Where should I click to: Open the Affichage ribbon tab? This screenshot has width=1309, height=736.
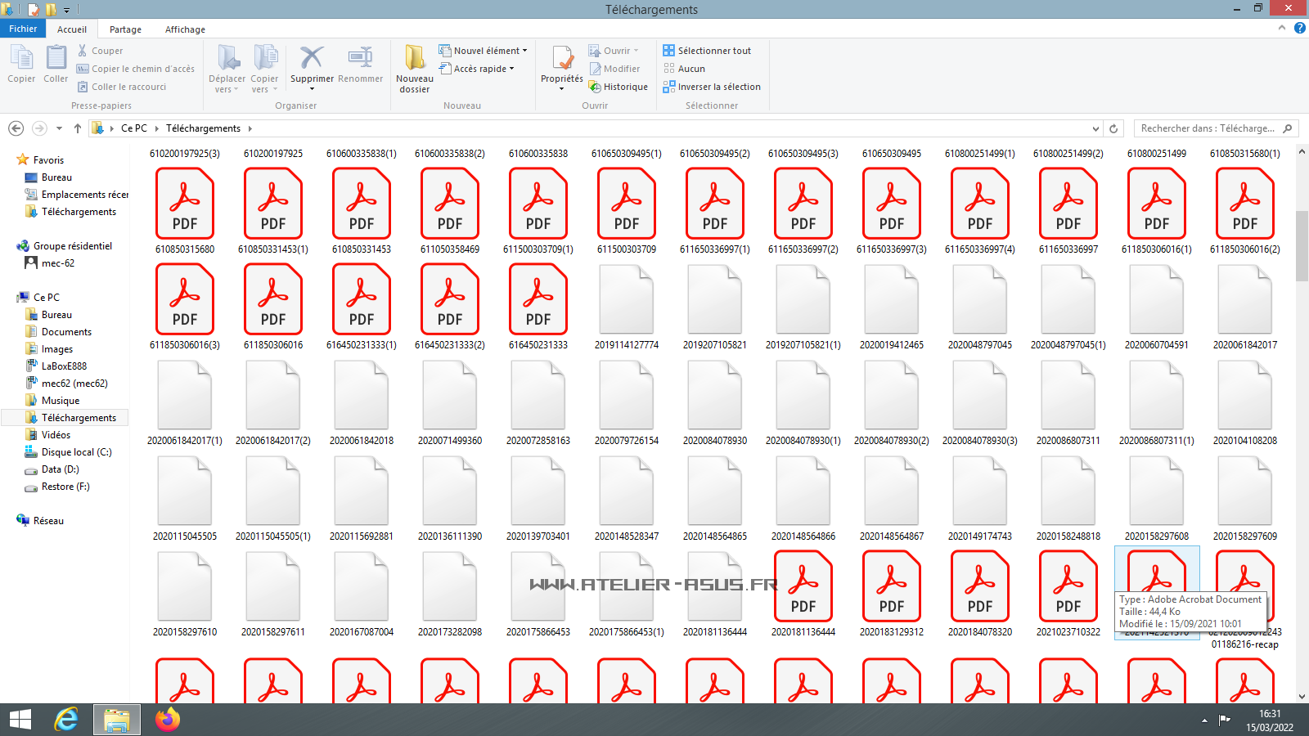point(185,29)
